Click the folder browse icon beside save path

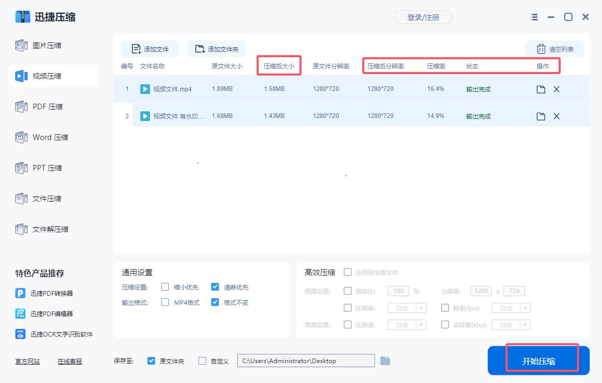pyautogui.click(x=385, y=361)
